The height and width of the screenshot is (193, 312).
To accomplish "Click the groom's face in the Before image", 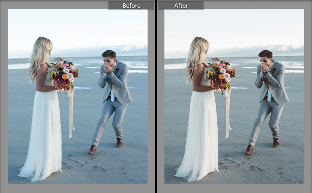I will point(109,60).
